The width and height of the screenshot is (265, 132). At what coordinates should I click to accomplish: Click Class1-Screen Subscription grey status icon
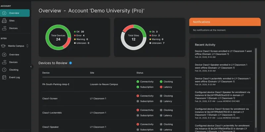pyautogui.click(x=138, y=101)
